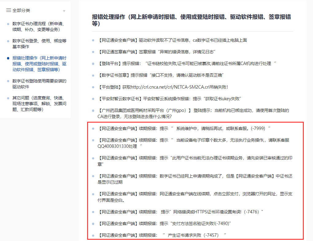
Task: Click the dot icon before 平安财智云数字证书 entry
Action: 93,99
